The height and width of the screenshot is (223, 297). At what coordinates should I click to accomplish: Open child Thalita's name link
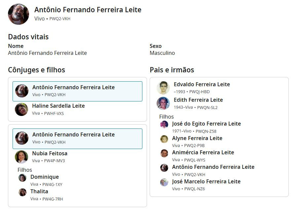39,192
